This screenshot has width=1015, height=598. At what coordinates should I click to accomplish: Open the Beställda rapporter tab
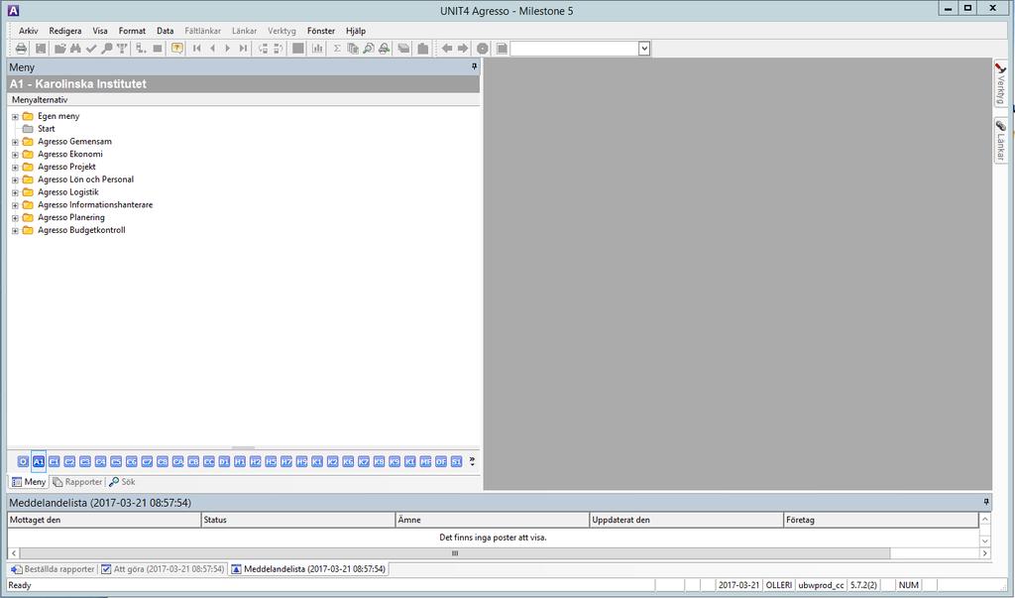pyautogui.click(x=54, y=569)
